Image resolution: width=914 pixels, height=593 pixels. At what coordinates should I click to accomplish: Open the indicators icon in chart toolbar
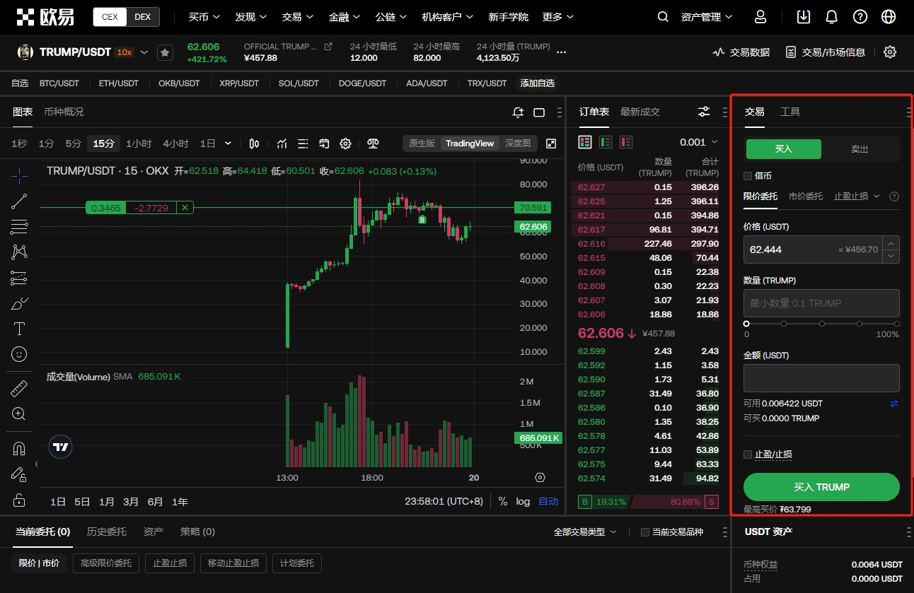click(282, 143)
